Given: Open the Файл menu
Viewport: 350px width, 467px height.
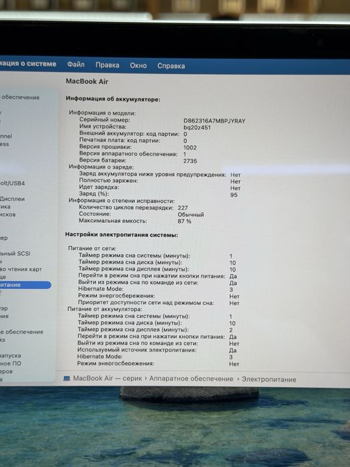Looking at the screenshot, I should click(x=75, y=65).
